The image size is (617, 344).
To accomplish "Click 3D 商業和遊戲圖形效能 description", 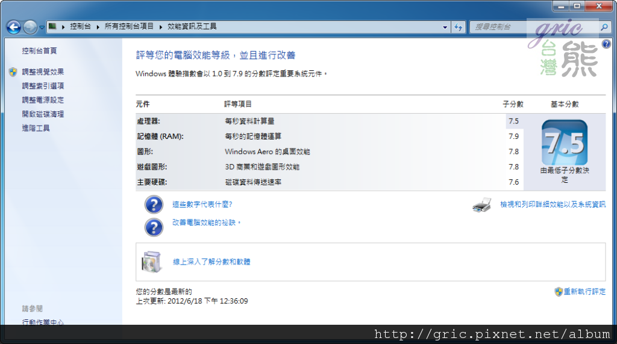I will click(262, 167).
